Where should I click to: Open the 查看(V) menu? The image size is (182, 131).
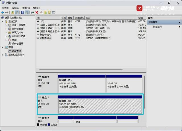(26, 8)
